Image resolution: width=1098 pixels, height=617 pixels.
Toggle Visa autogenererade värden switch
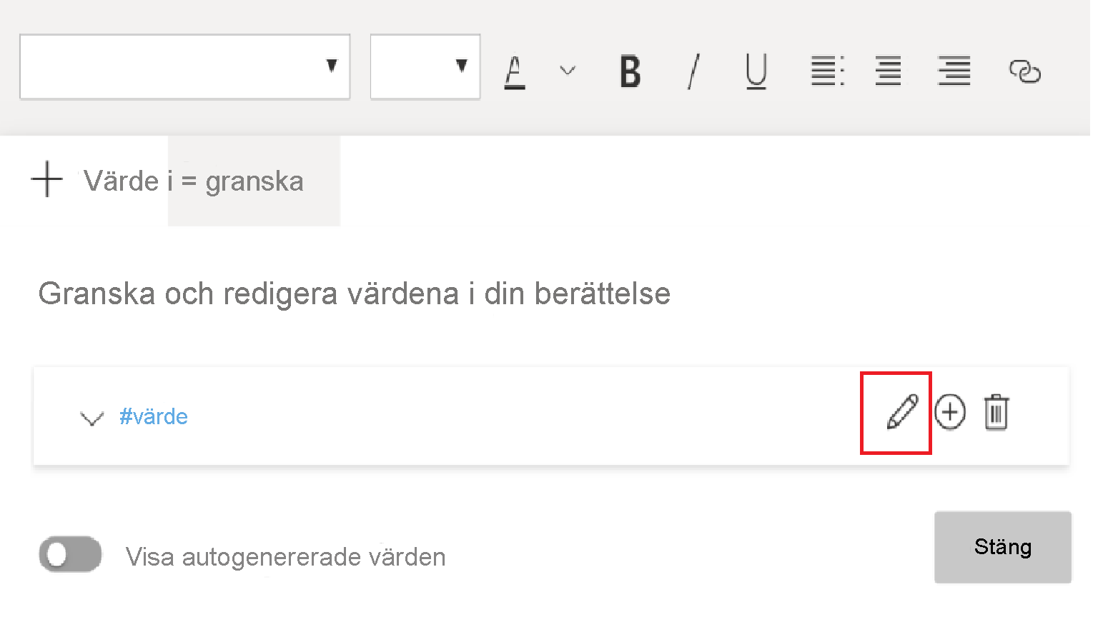(x=70, y=554)
